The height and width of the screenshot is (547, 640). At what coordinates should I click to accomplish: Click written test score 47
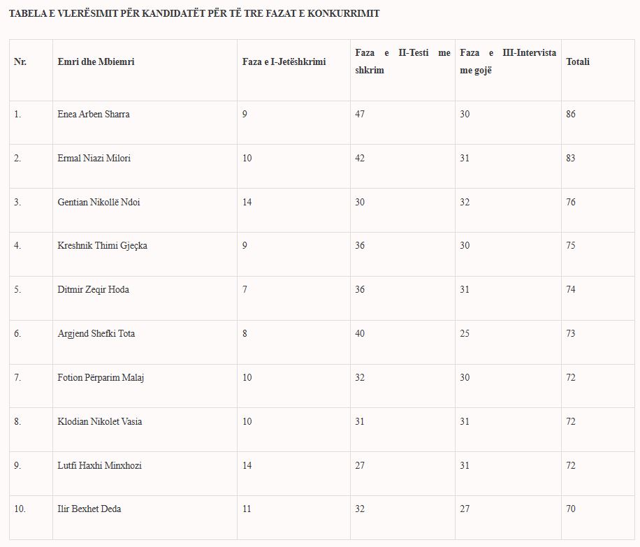(x=360, y=115)
